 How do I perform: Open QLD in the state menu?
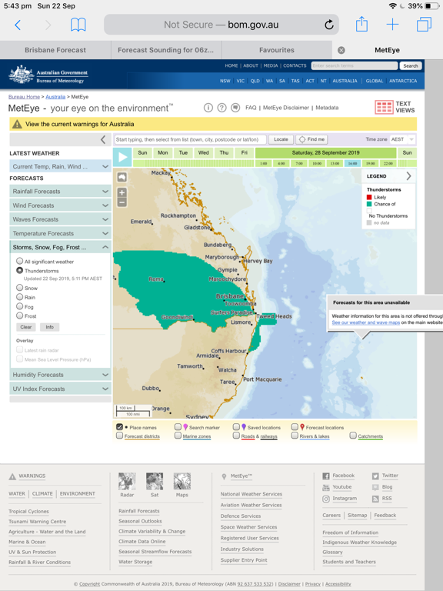[255, 81]
